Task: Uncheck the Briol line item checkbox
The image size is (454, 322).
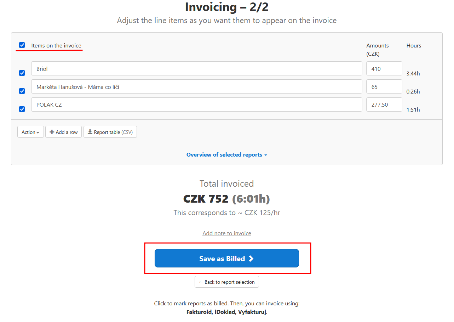Action: pyautogui.click(x=22, y=73)
